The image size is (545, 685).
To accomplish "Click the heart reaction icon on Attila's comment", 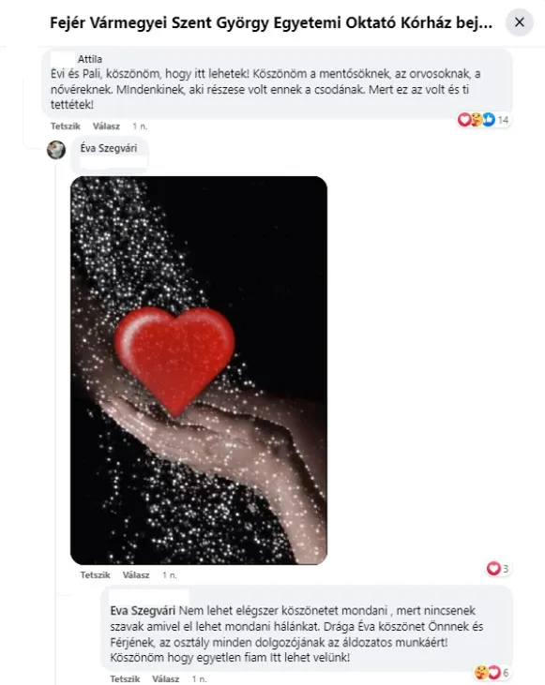I will tap(463, 120).
